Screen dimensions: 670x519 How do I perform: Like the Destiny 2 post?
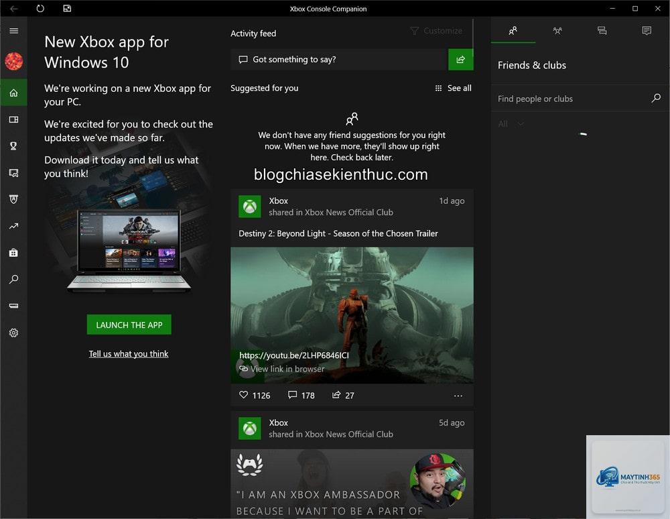[255, 395]
